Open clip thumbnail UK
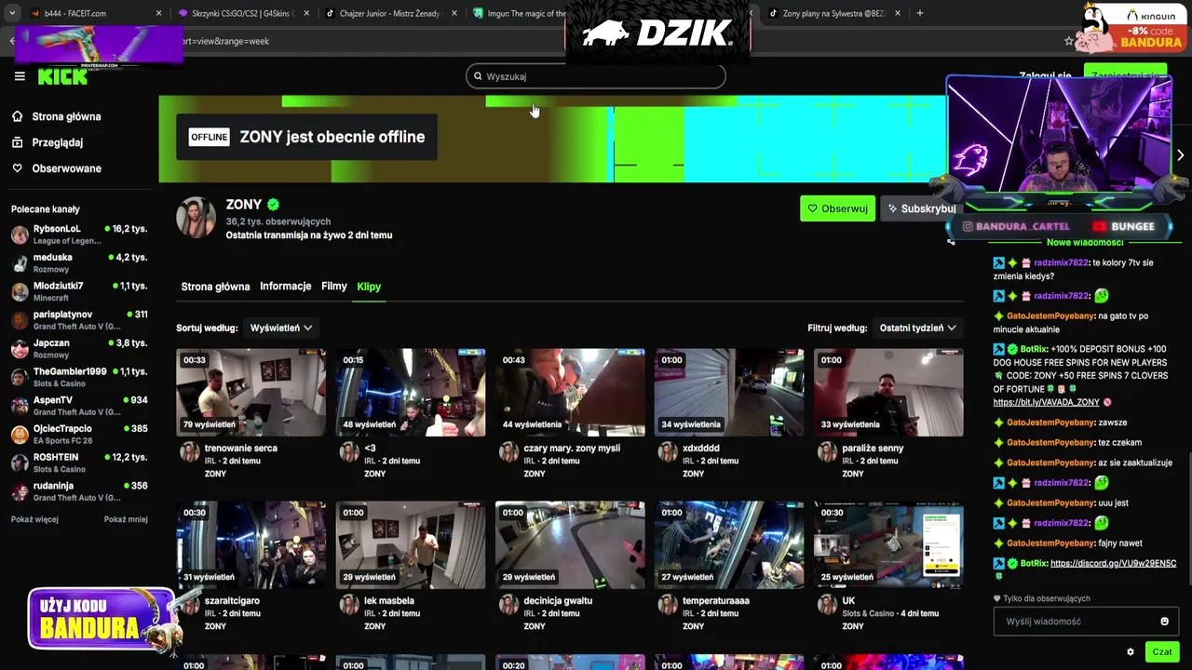The image size is (1192, 670). pos(888,545)
